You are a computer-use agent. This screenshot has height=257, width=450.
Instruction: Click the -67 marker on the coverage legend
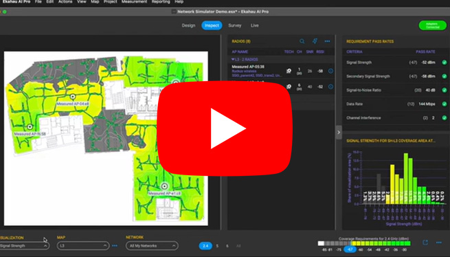pyautogui.click(x=350, y=249)
